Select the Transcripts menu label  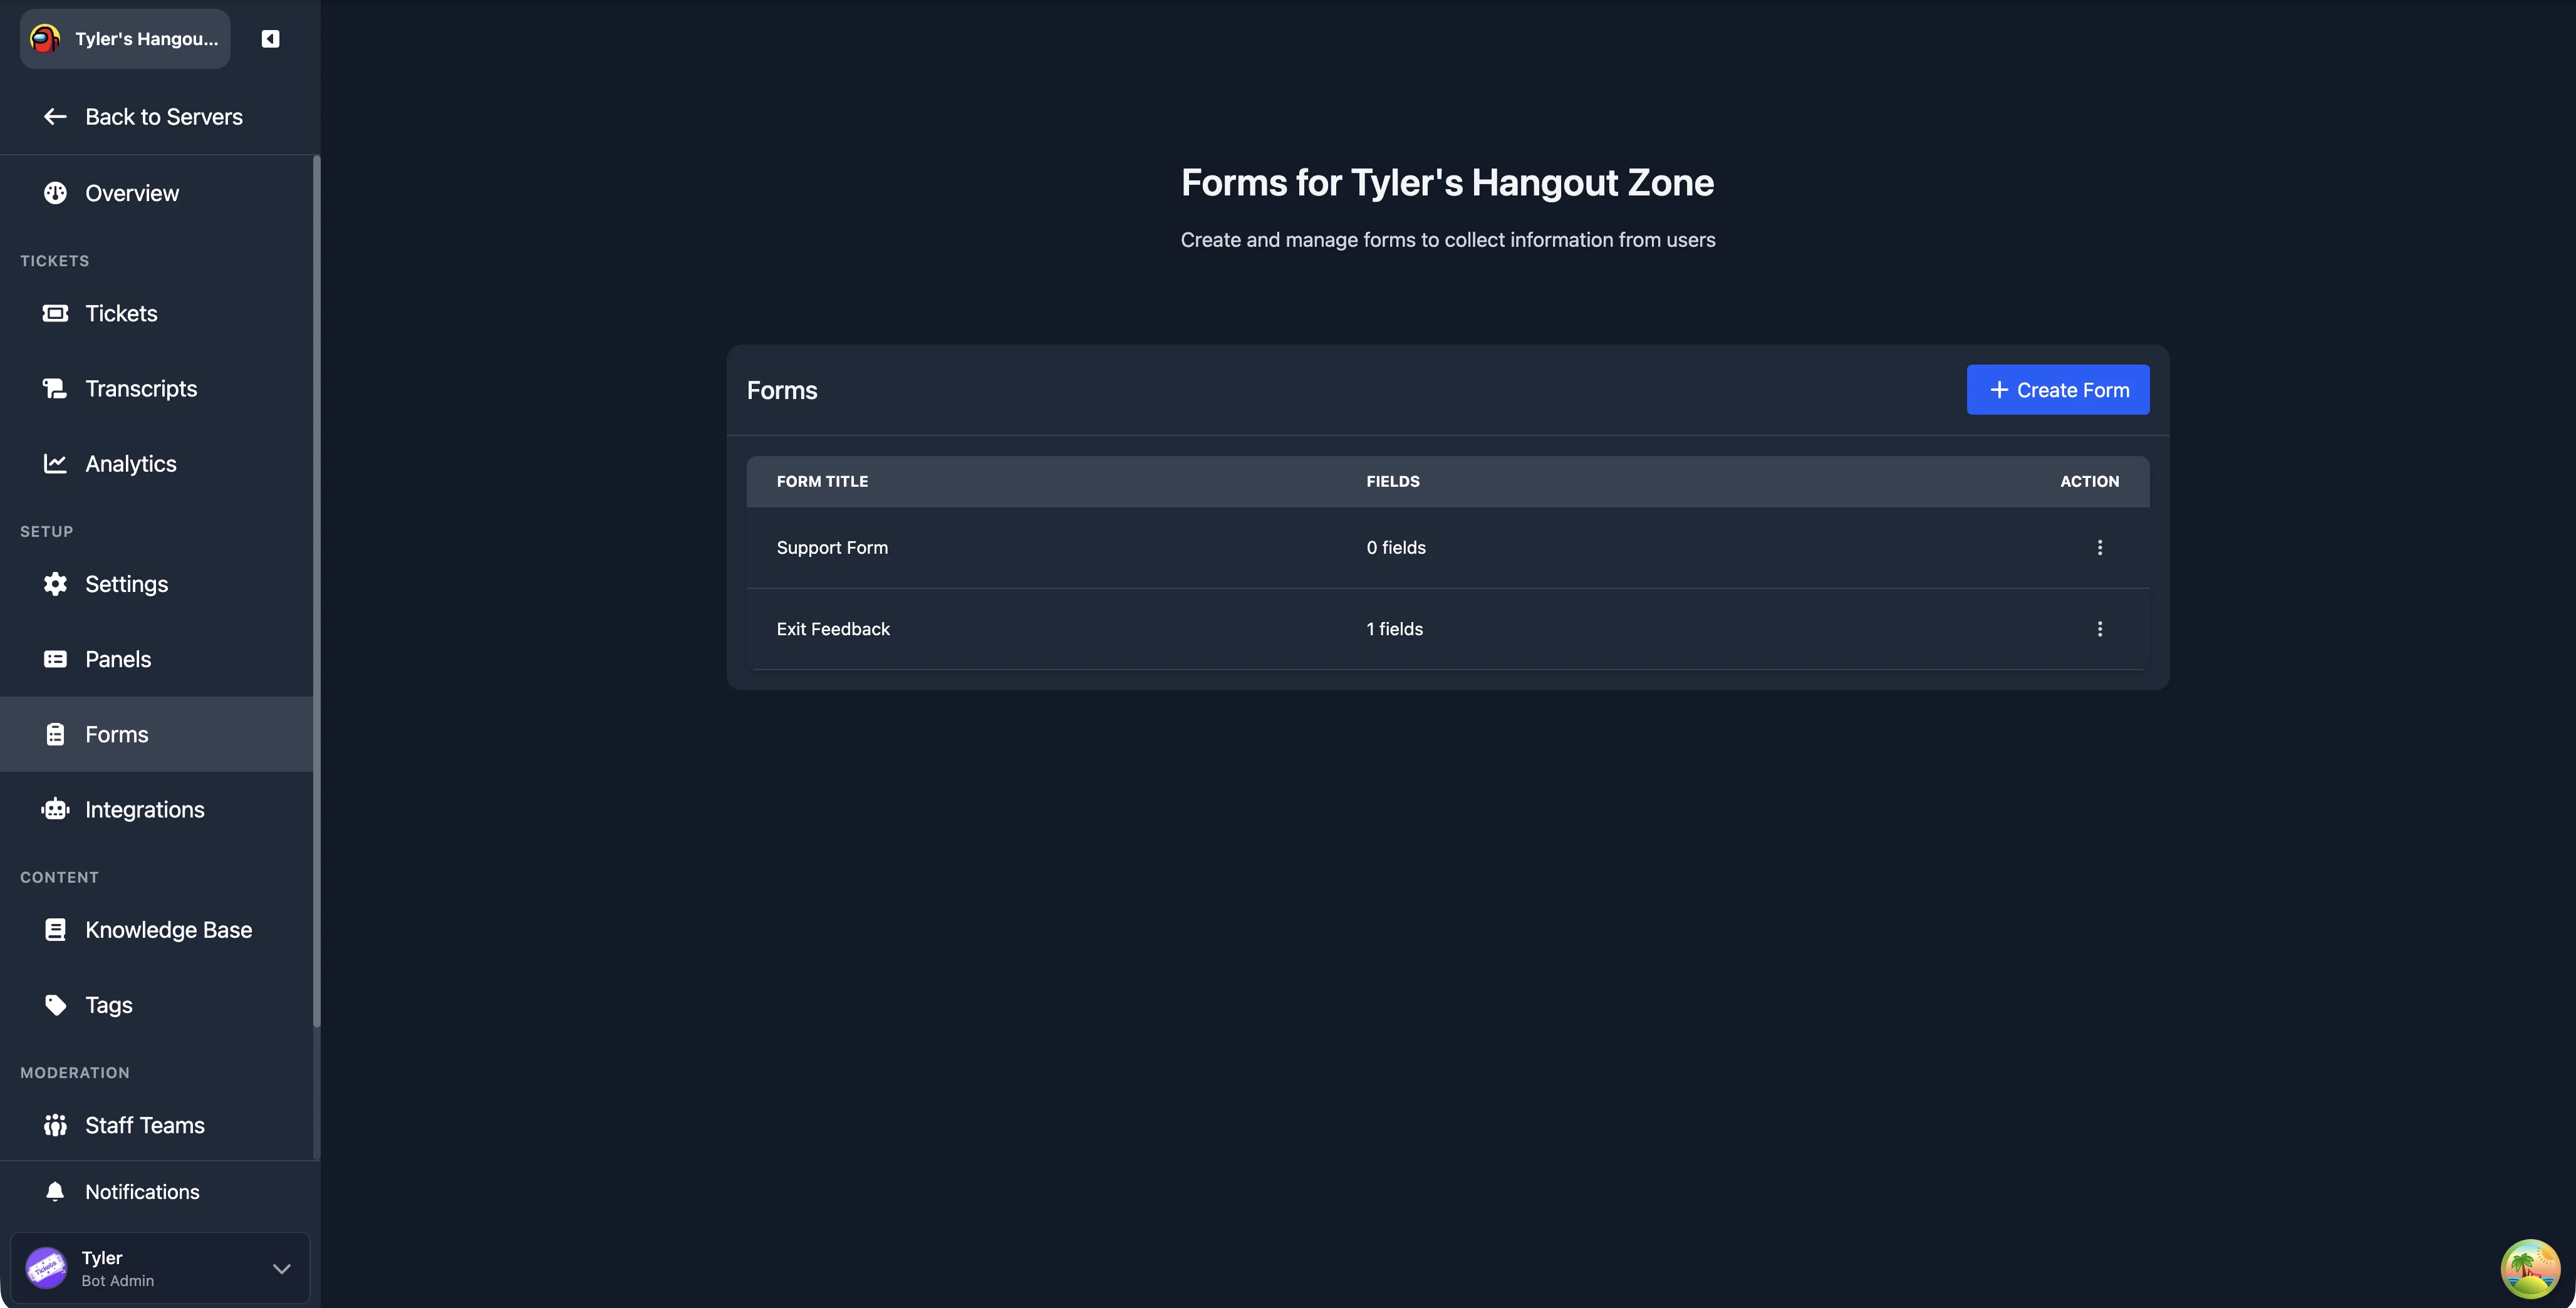[x=141, y=388]
